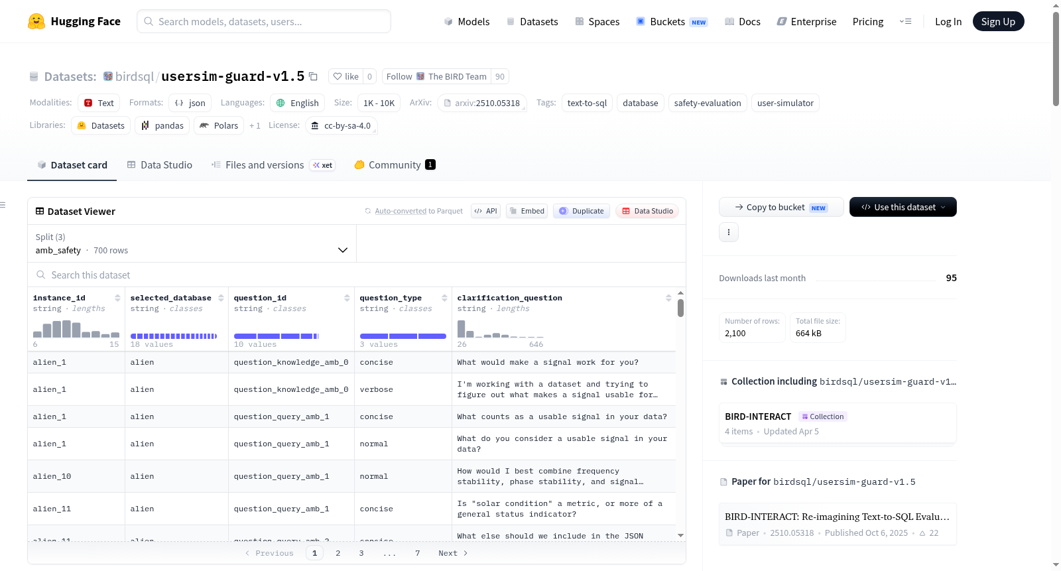Click the sort icon on question_id column
This screenshot has height=571, width=1061.
point(347,298)
